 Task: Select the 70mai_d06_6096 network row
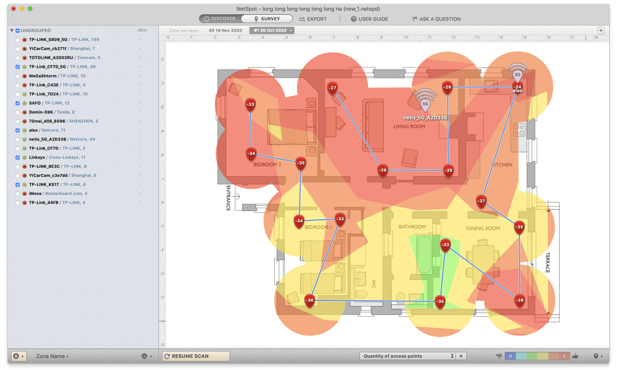pyautogui.click(x=83, y=121)
